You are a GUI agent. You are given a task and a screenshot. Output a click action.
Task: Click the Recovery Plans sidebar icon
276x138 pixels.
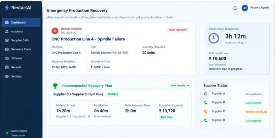(7, 49)
